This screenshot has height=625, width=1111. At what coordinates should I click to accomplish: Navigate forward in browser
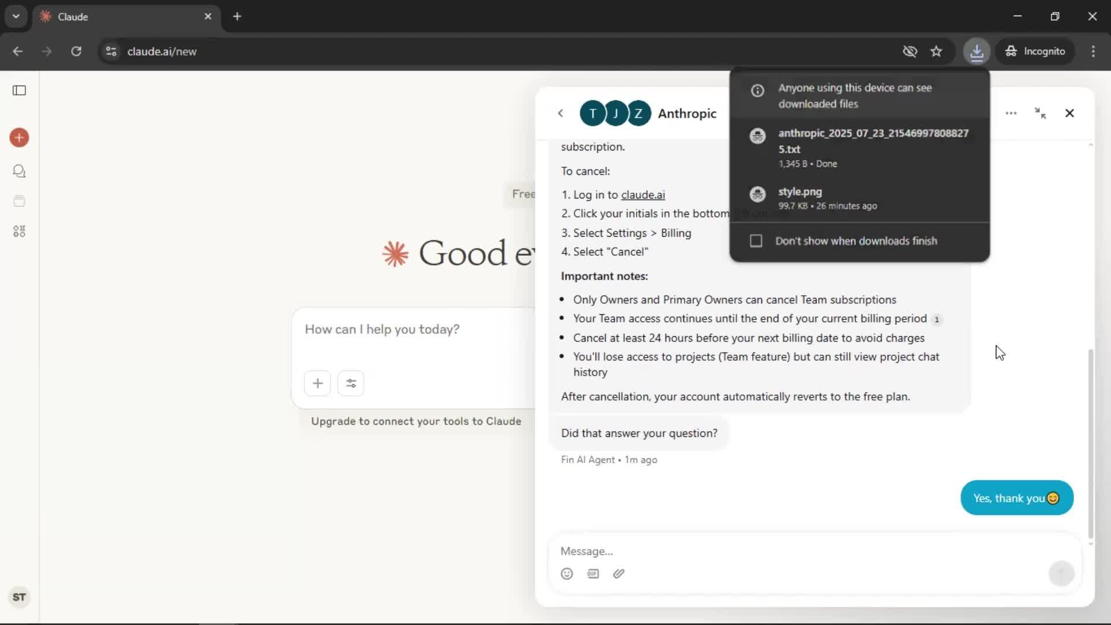[46, 52]
